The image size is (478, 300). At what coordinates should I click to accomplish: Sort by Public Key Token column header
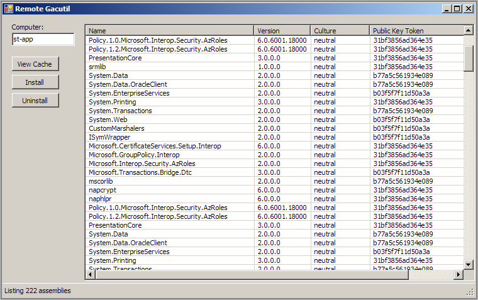pos(416,31)
